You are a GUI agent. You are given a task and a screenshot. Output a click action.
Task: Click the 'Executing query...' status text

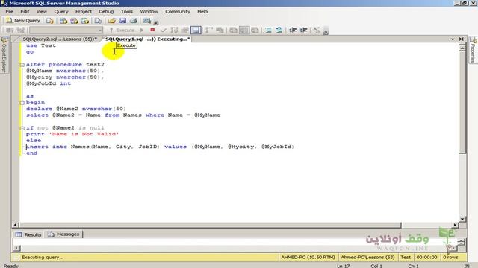[x=43, y=257]
